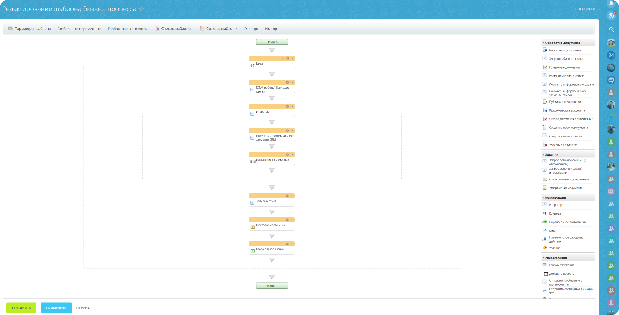Pick the Условие construction icon
The height and width of the screenshot is (315, 619).
(545, 248)
